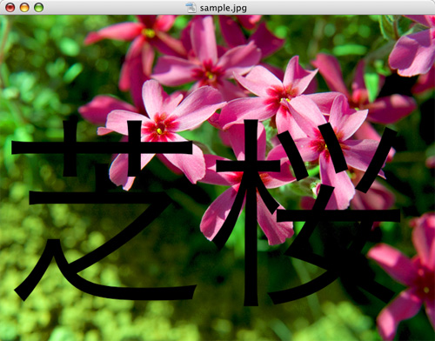Click the JPEG document proxy icon in title

(x=191, y=8)
